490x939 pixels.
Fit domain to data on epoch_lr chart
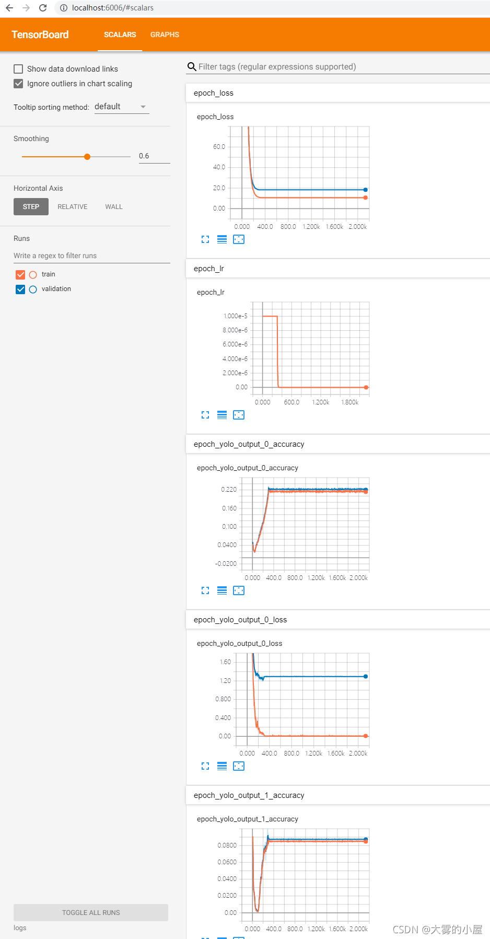click(239, 415)
